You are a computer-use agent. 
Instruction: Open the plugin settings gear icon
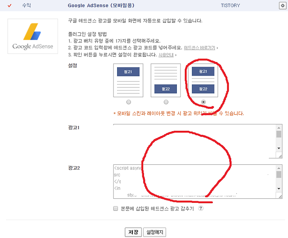pos(282,6)
